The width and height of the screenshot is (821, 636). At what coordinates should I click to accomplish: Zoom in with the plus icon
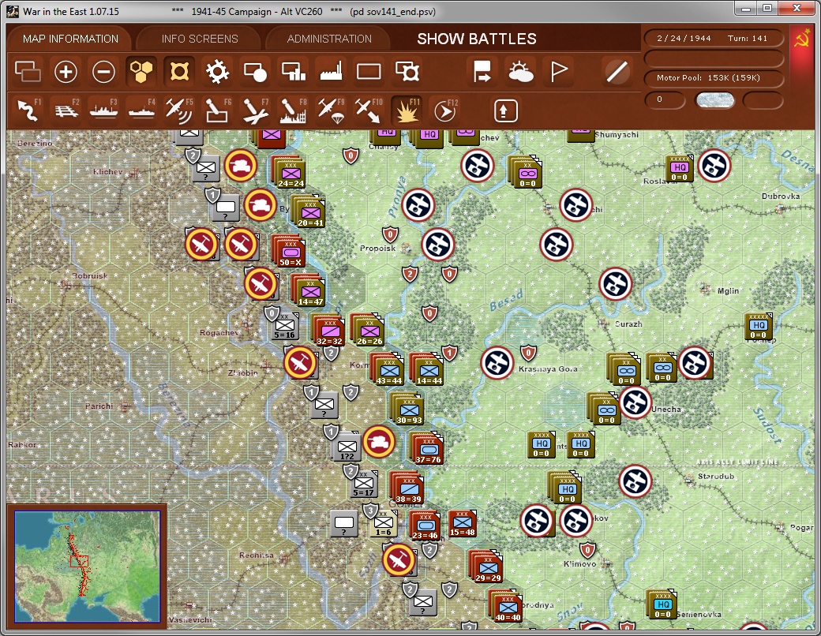[x=66, y=72]
